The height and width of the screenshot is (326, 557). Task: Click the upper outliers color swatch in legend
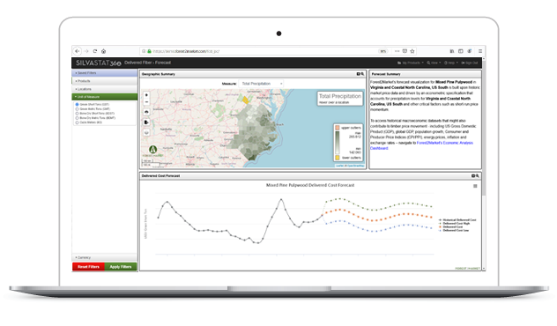point(338,128)
